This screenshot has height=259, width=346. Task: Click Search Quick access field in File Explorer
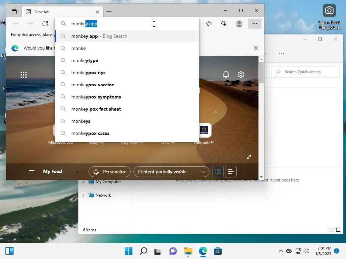pyautogui.click(x=305, y=72)
